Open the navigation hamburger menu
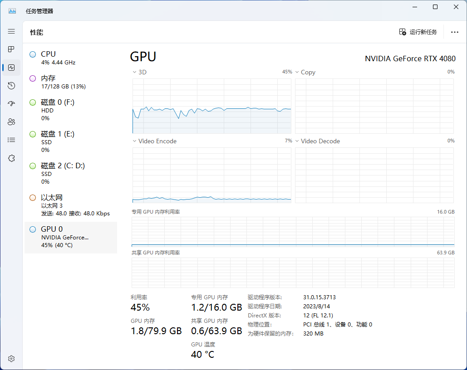Viewport: 467px width, 370px height. click(x=11, y=32)
